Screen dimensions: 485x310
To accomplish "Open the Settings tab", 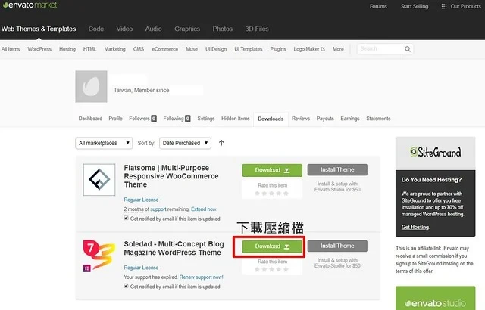I will tap(206, 119).
